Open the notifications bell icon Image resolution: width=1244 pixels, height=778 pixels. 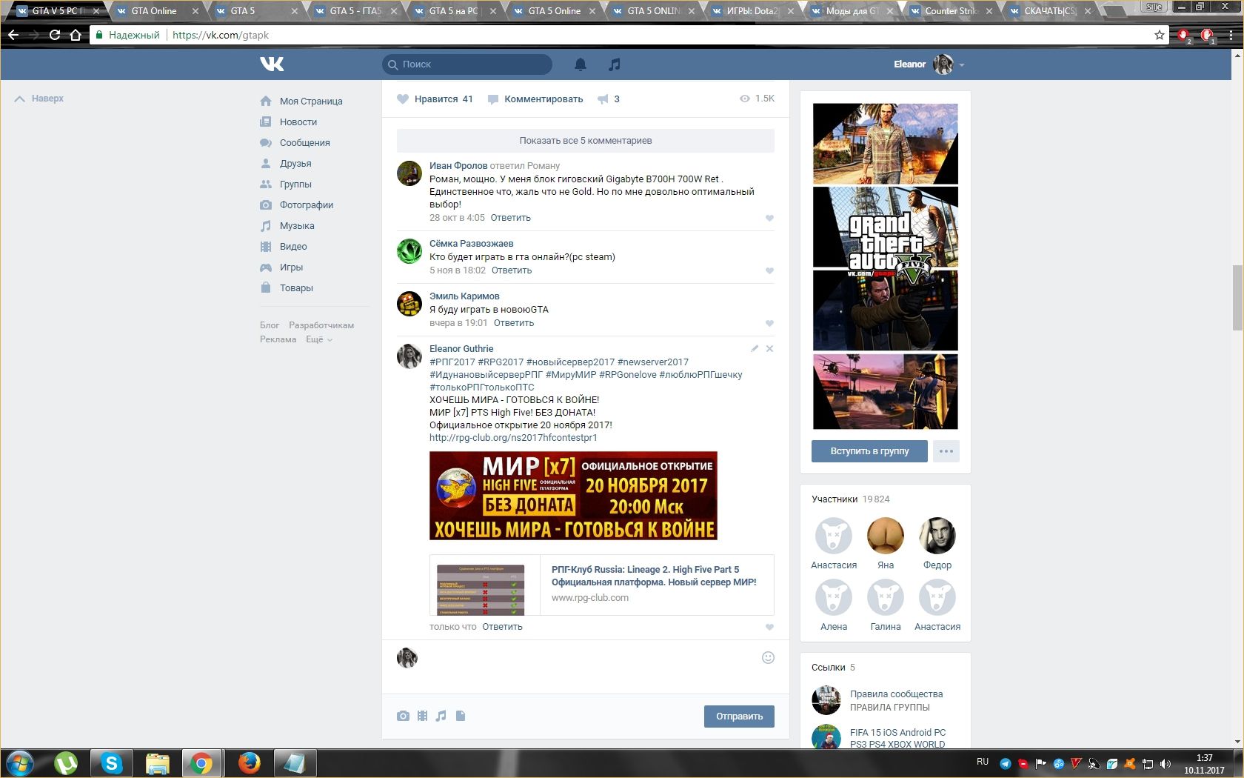click(x=581, y=64)
